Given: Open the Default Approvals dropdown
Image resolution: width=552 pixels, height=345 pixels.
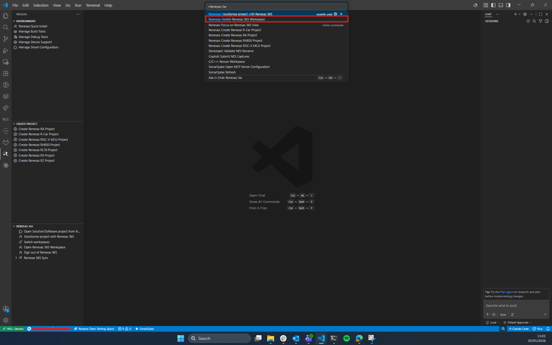Looking at the screenshot, I should pyautogui.click(x=517, y=322).
